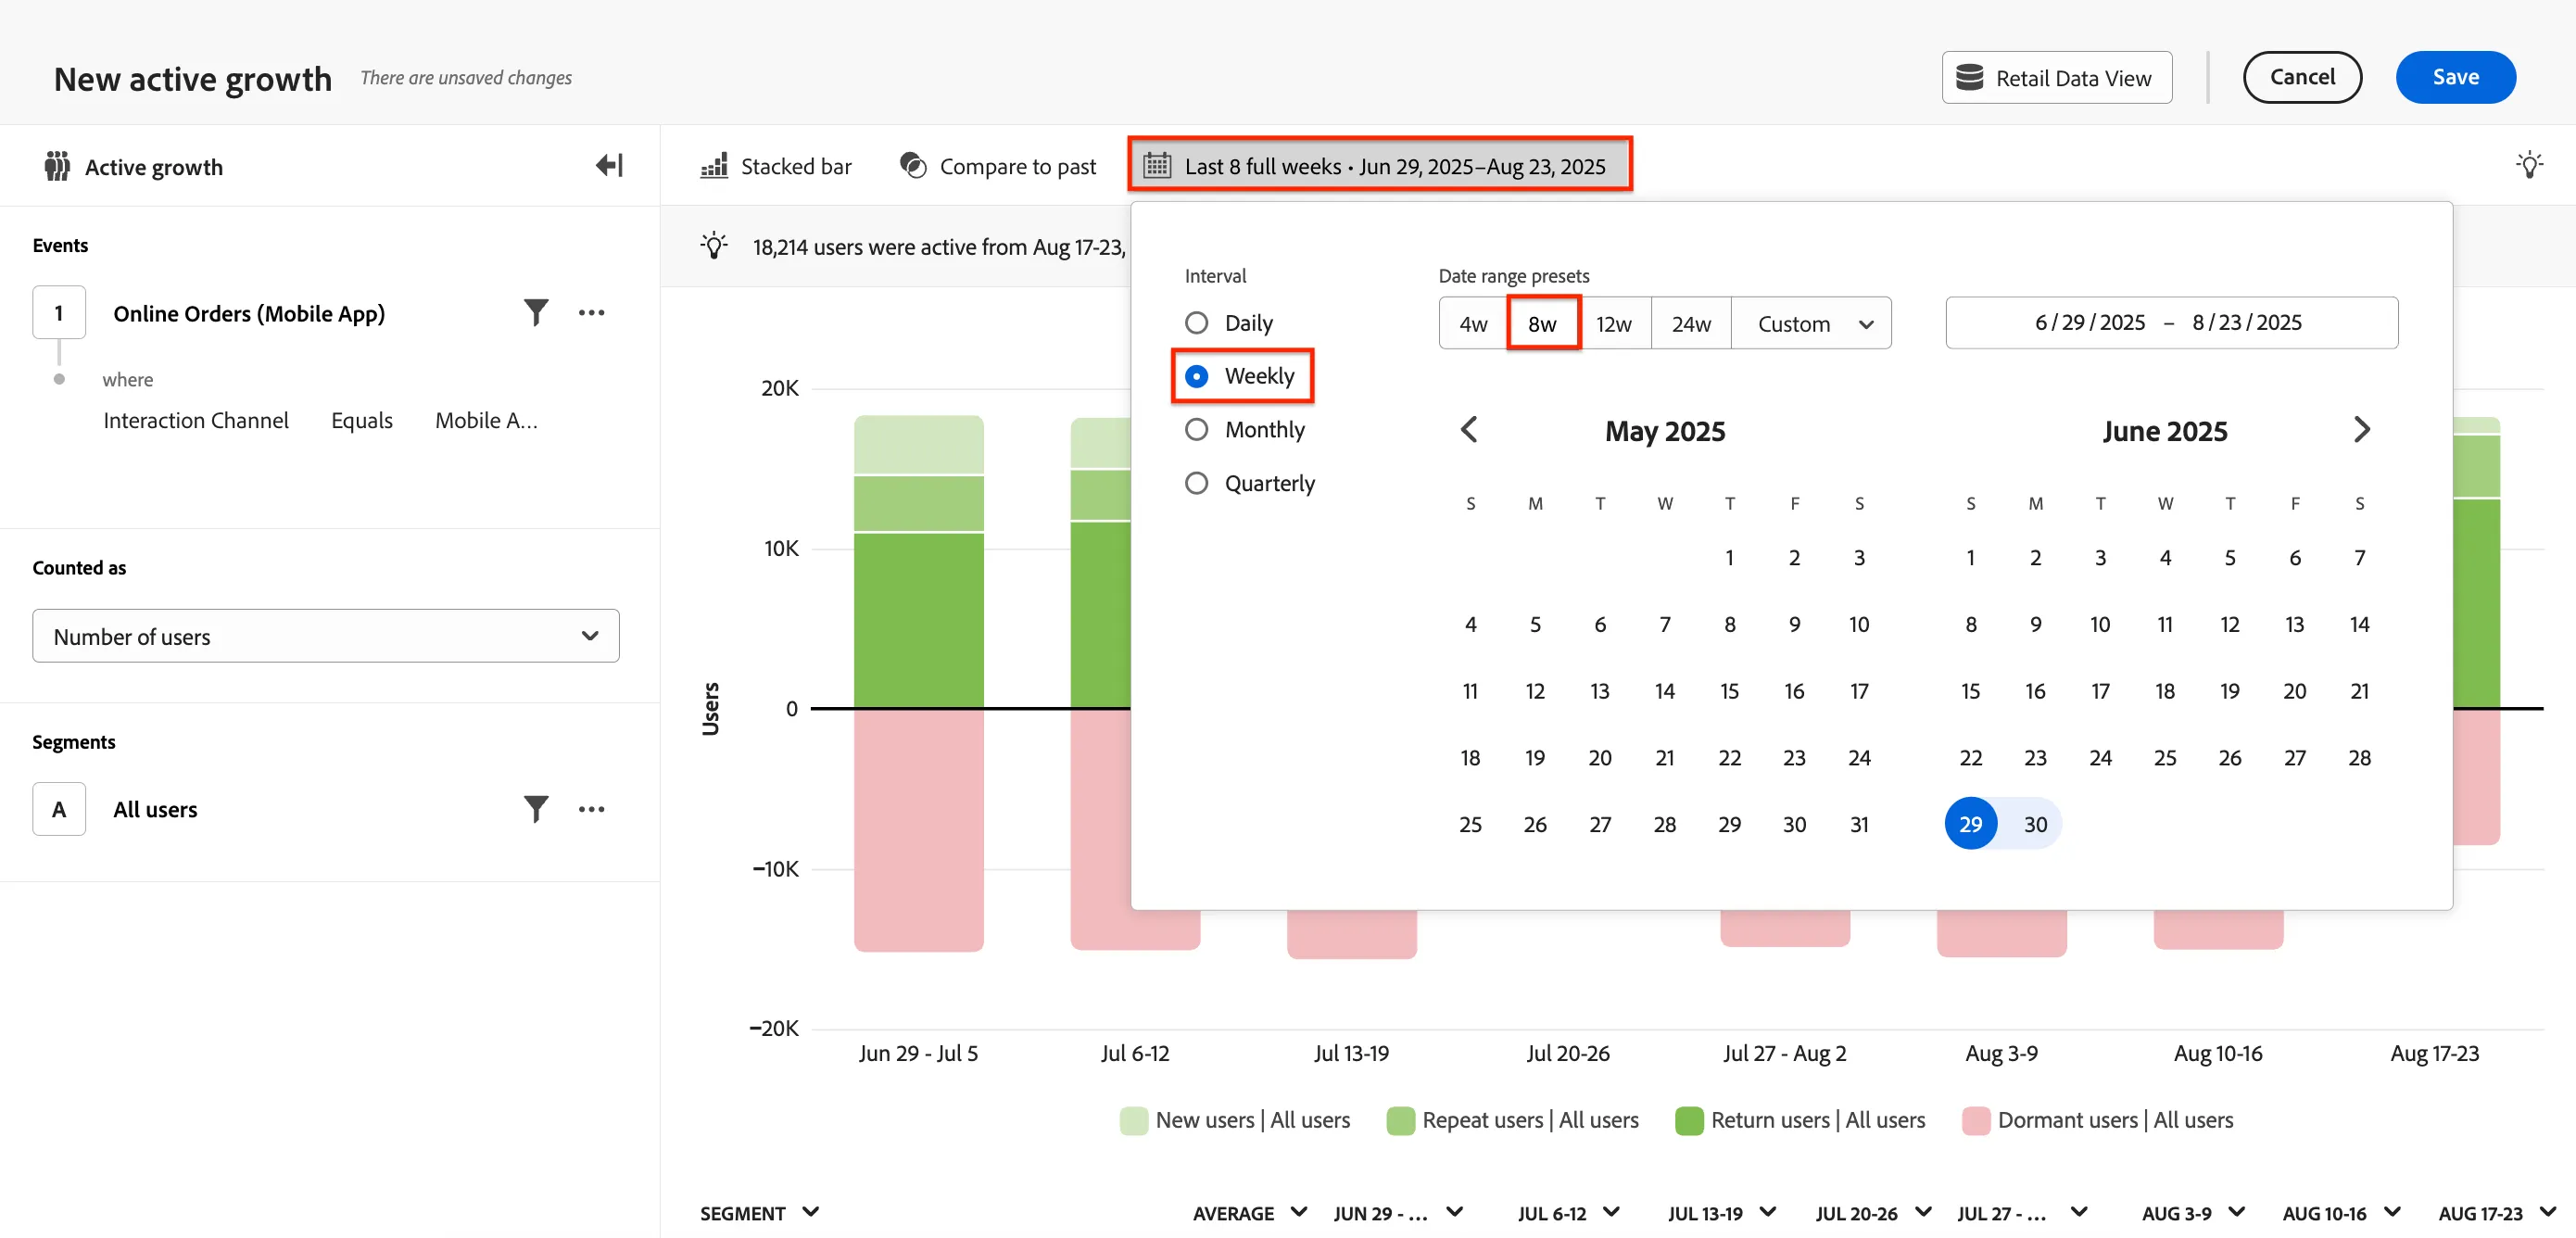Select June 30 in the calendar

2035,824
